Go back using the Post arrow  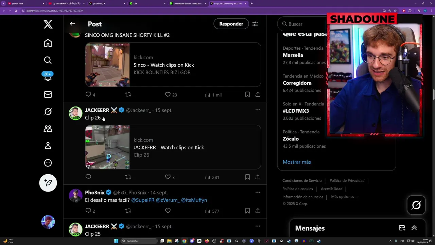(x=72, y=24)
